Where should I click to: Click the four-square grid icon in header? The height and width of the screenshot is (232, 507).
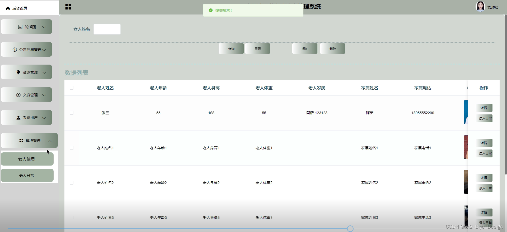coord(68,7)
